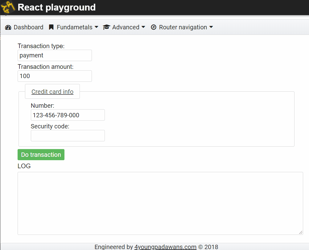309x250 pixels.
Task: Select the credit card Number field
Action: point(68,115)
